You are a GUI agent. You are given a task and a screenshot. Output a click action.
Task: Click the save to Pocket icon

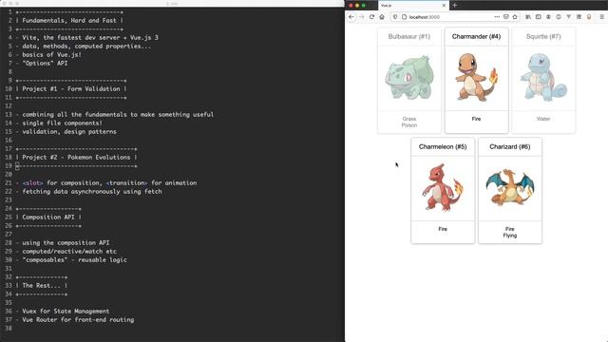(x=506, y=17)
